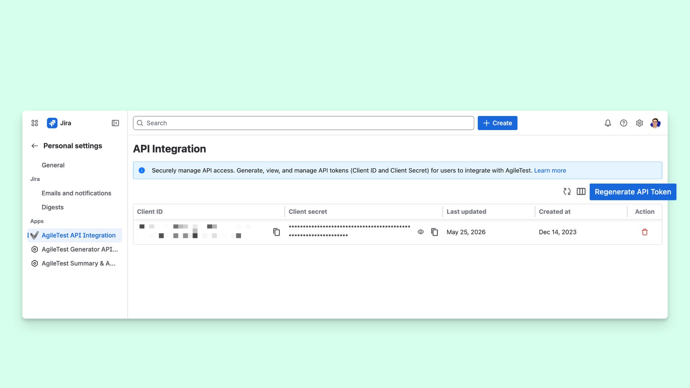Open Digests settings
Image resolution: width=690 pixels, height=388 pixels.
[52, 207]
